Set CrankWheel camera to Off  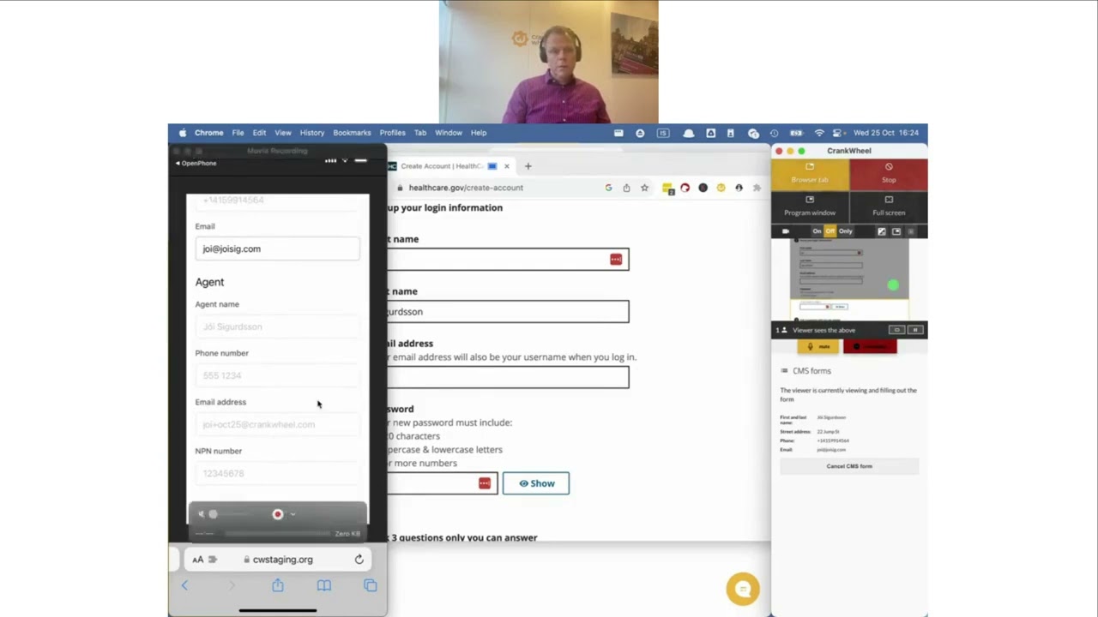[x=830, y=231]
